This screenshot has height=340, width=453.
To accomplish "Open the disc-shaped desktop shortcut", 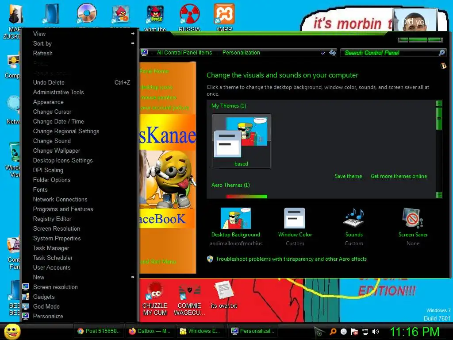I will (x=86, y=14).
